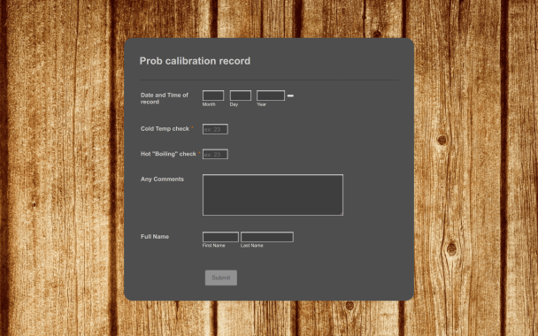Click the Day input field

click(x=240, y=95)
